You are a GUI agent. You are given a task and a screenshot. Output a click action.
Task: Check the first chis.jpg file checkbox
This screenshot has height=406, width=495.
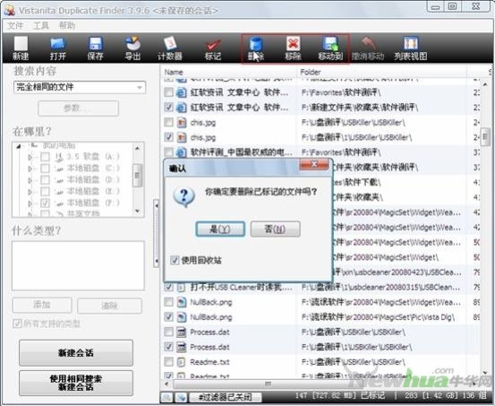coord(169,122)
